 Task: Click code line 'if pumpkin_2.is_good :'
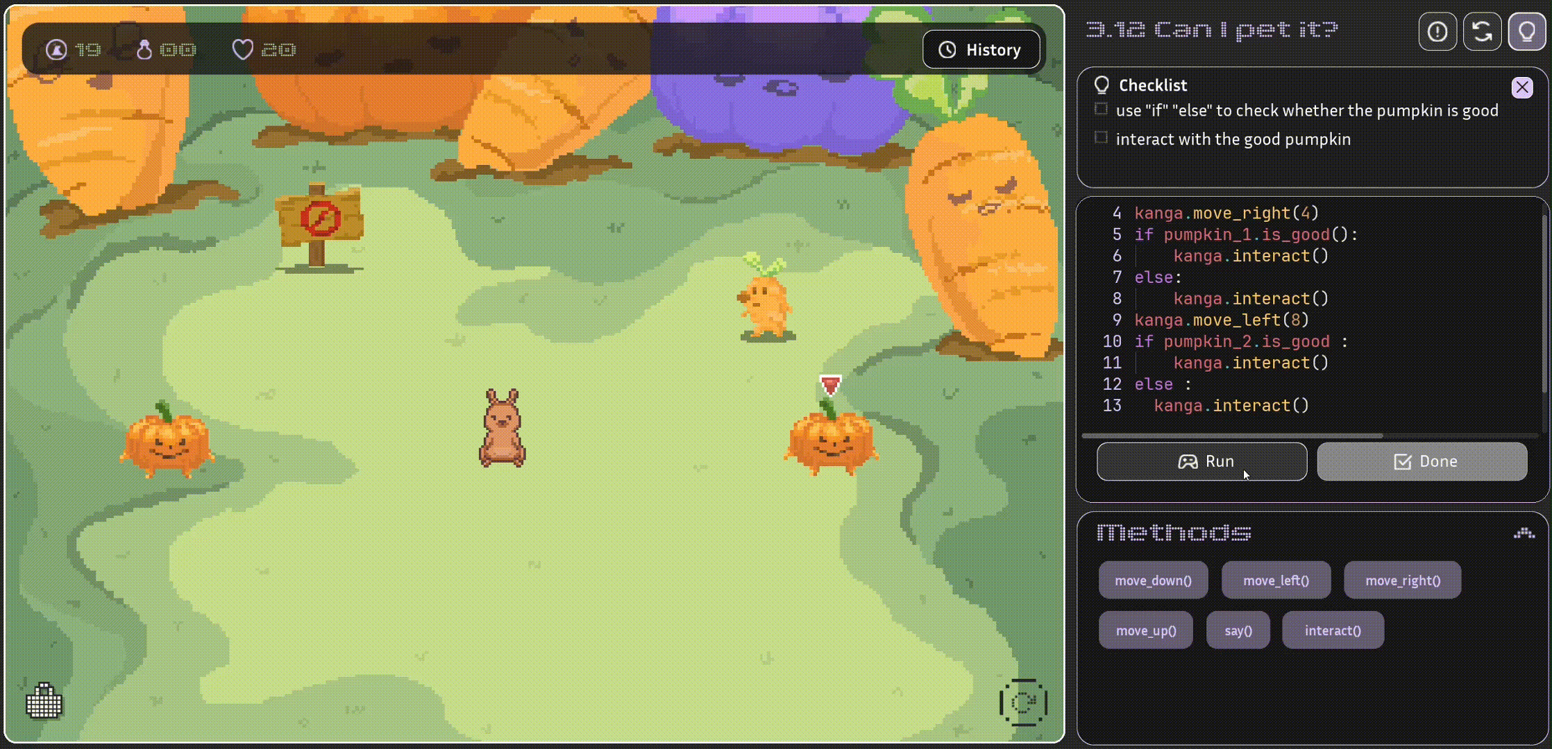[1241, 341]
